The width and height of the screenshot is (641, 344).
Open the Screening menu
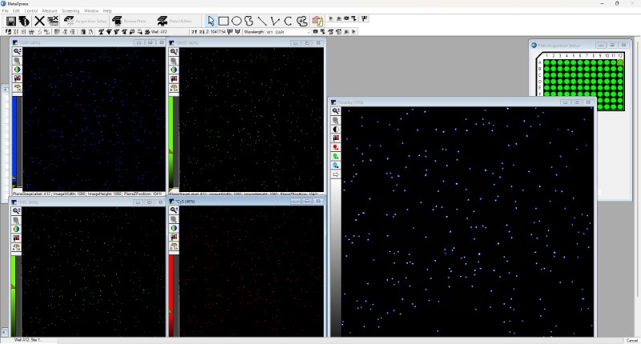(x=71, y=10)
